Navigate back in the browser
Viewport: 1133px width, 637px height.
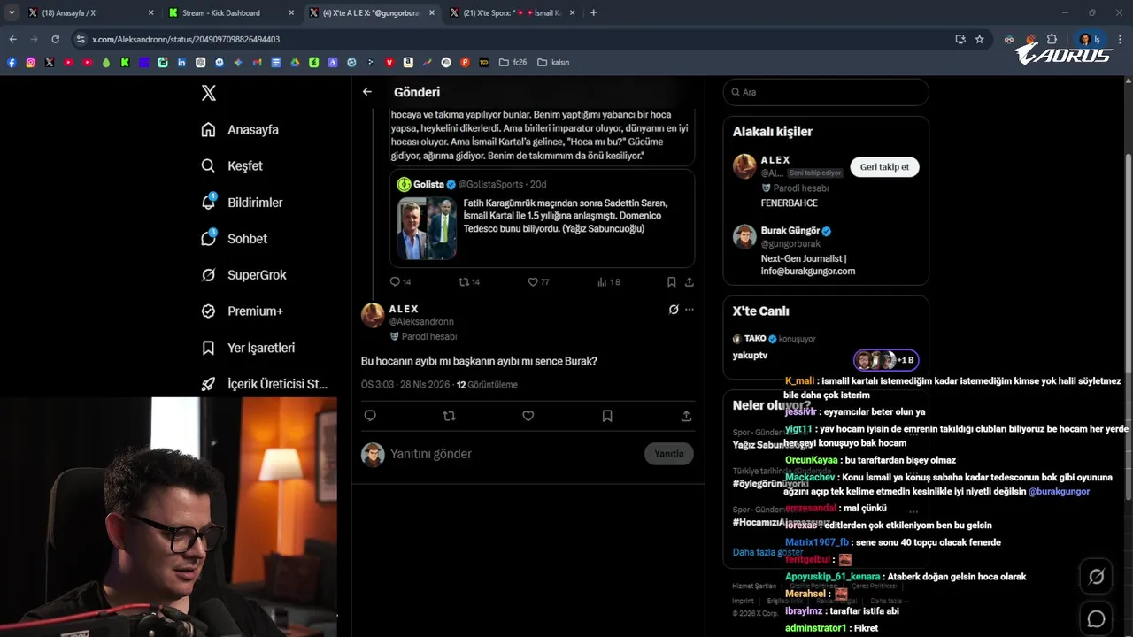coord(12,39)
